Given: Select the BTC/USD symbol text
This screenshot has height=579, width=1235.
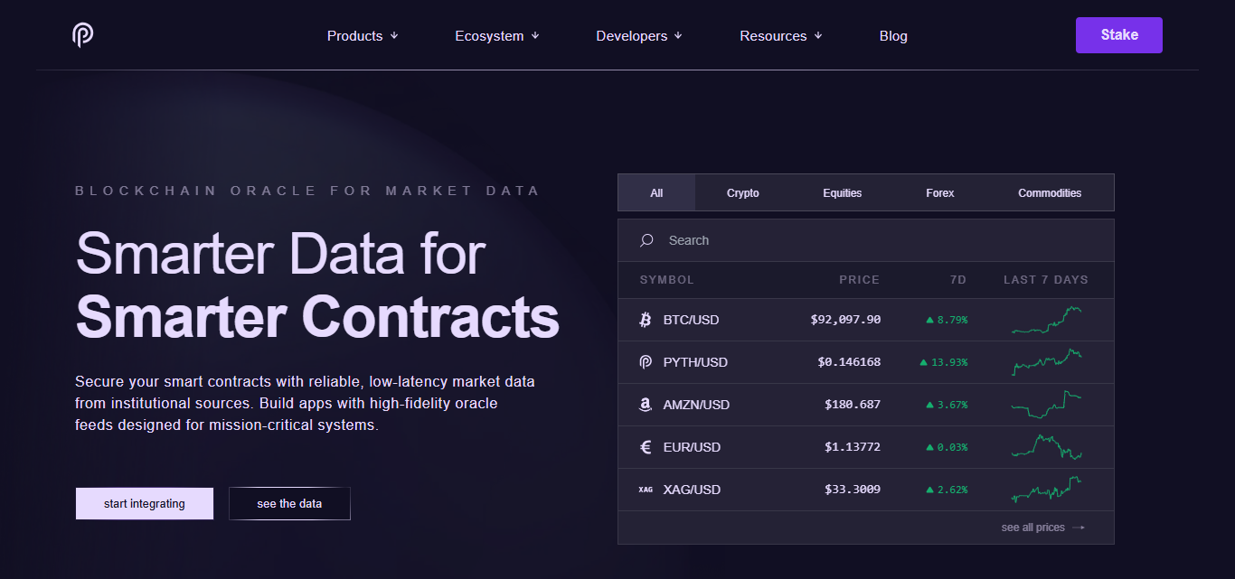Looking at the screenshot, I should [x=692, y=320].
